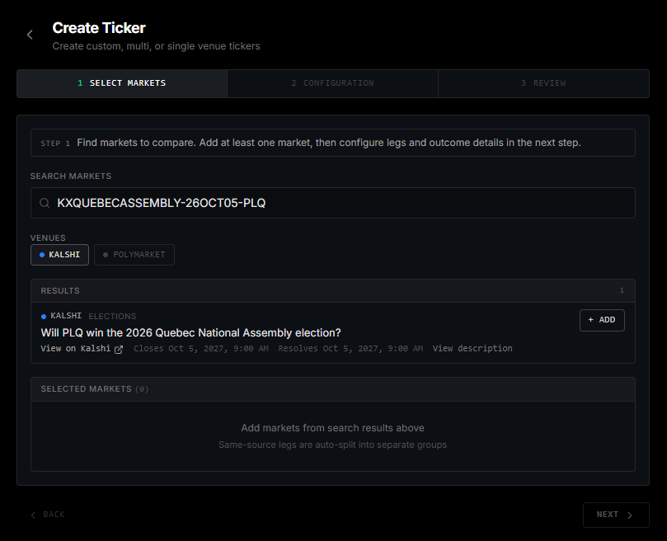Click the Add markets from search results placeholder

point(332,428)
